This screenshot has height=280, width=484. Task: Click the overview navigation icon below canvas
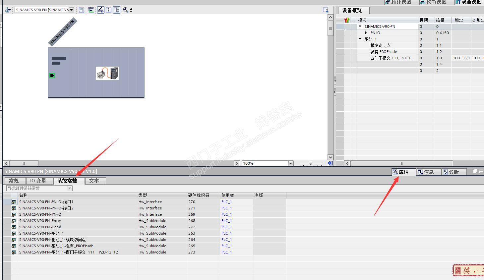point(331,163)
